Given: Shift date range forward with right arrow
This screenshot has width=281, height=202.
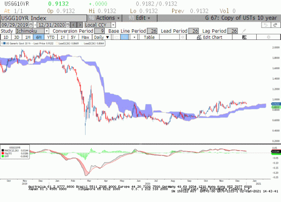Looking at the screenshot, I should point(80,25).
